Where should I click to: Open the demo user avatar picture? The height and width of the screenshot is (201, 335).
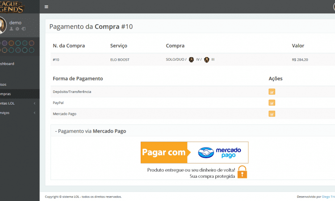[x=3, y=25]
